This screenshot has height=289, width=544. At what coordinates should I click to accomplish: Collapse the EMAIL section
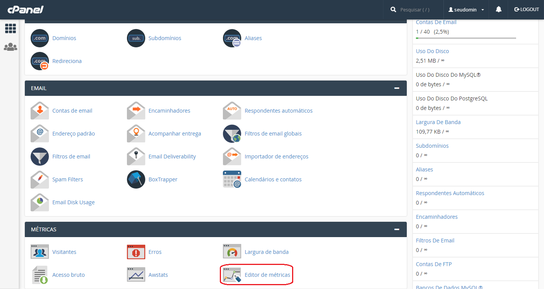tap(397, 88)
